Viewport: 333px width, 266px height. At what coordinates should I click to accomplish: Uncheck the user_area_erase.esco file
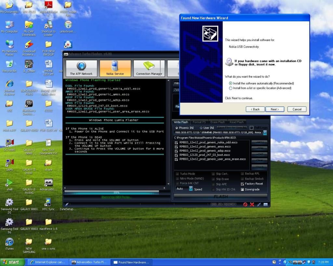pyautogui.click(x=176, y=159)
